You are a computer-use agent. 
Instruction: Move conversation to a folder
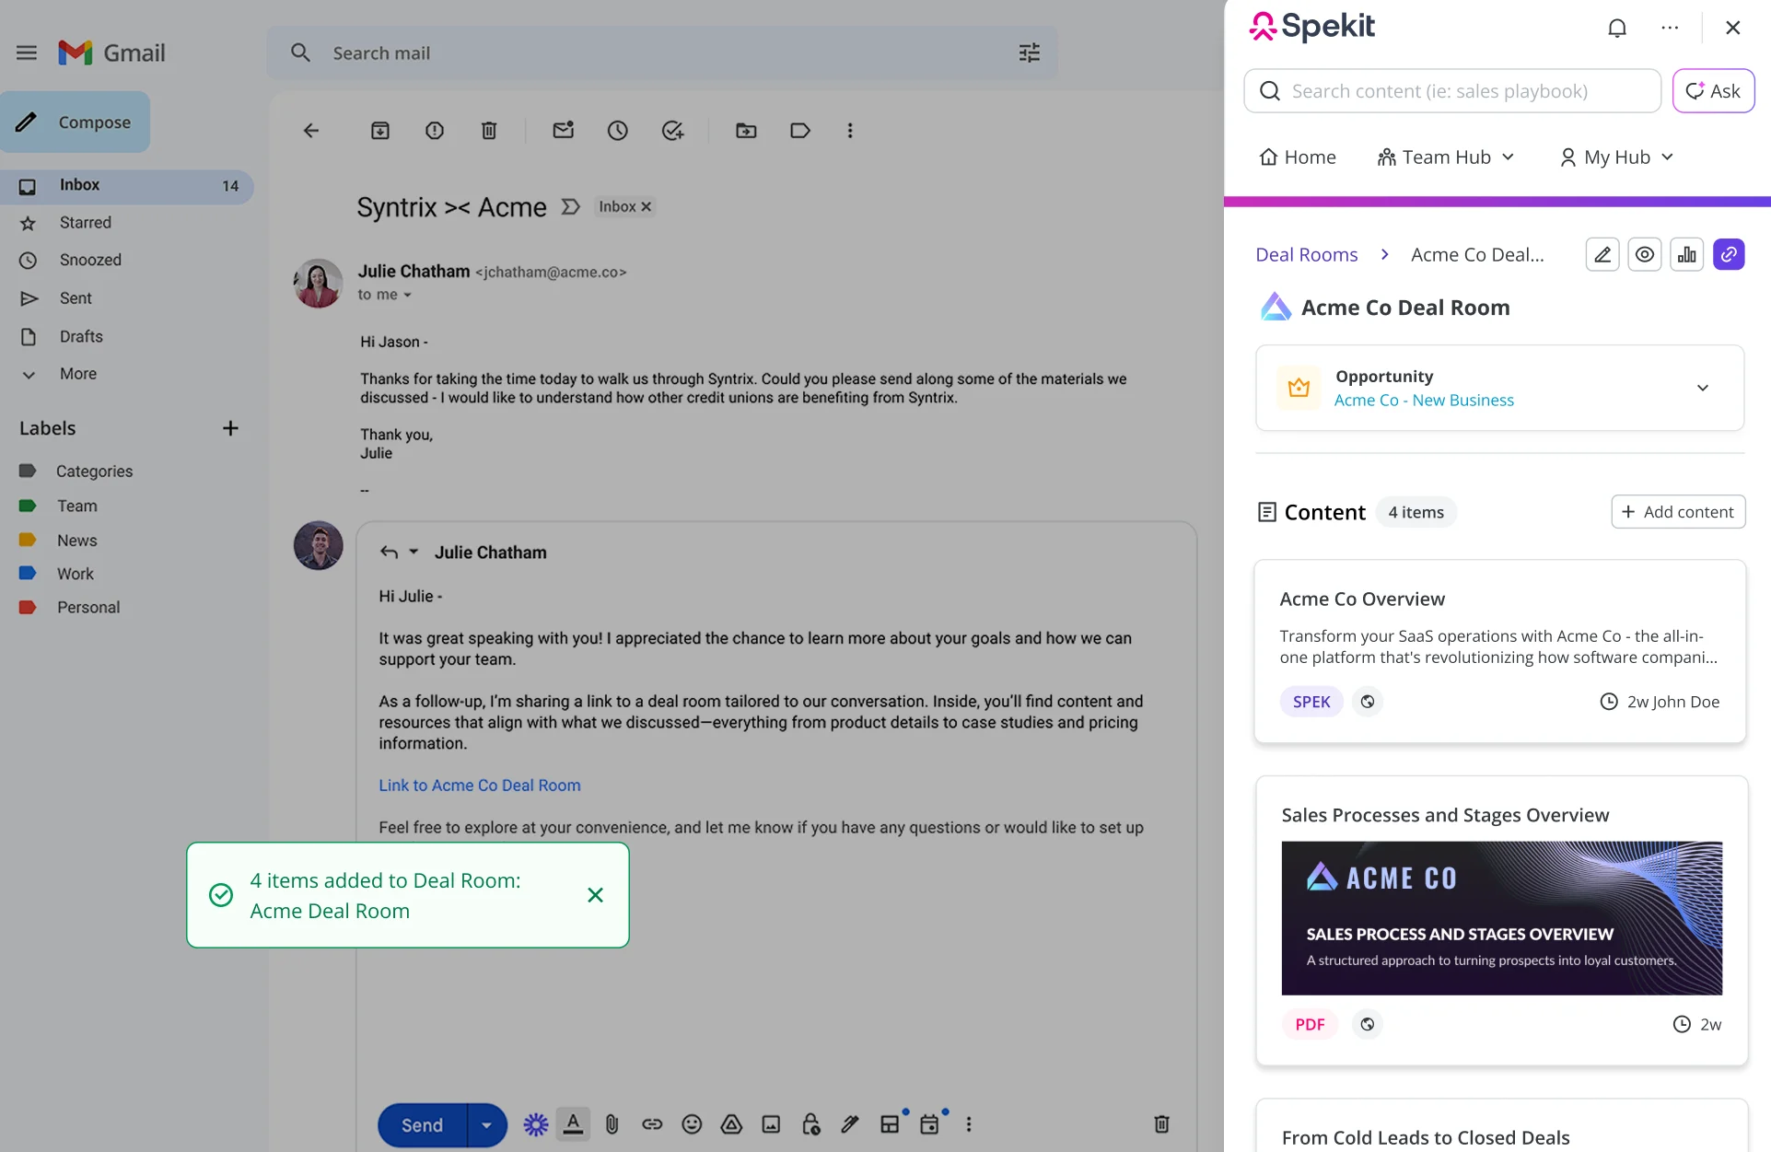[746, 130]
